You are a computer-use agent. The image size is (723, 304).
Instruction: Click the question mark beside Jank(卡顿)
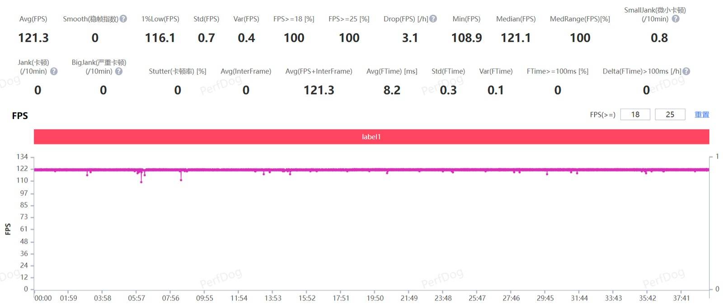click(54, 71)
